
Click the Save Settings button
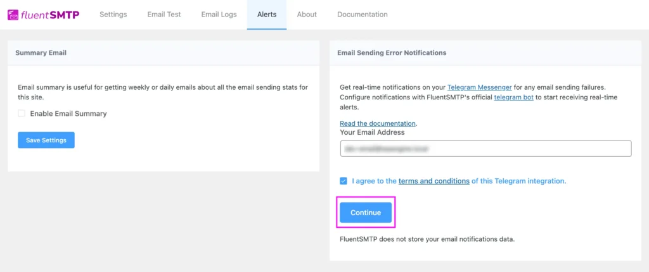click(46, 140)
